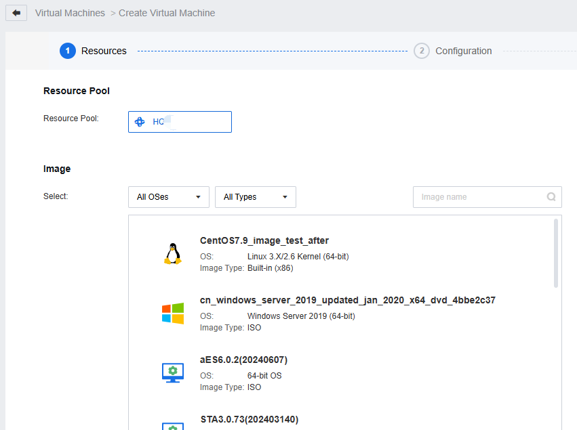
Task: Click the image search magnifier icon
Action: click(551, 197)
